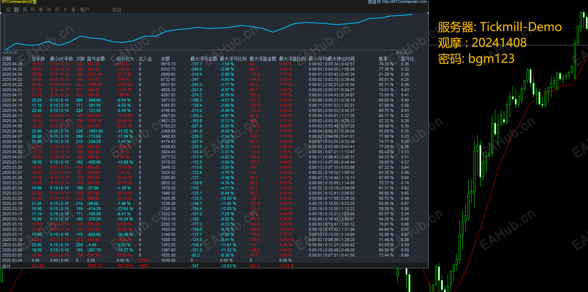Click the 85.71 % win rate value

tap(386, 85)
